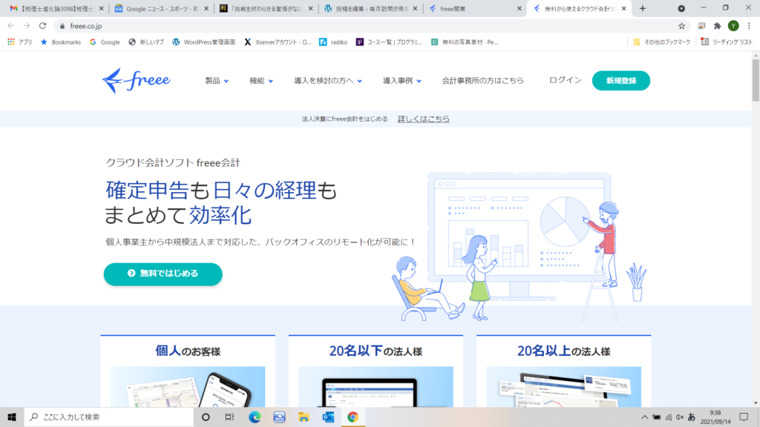The width and height of the screenshot is (760, 427).
Task: Click the Chrome profile avatar
Action: (733, 25)
